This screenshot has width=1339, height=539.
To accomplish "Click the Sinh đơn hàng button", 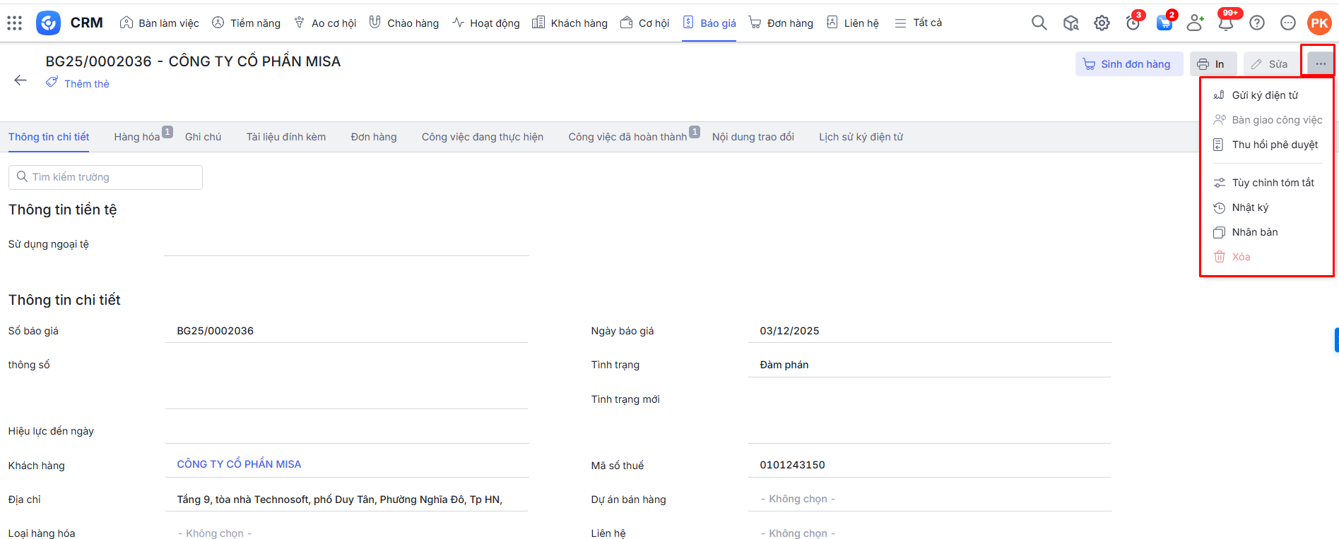I will 1128,64.
